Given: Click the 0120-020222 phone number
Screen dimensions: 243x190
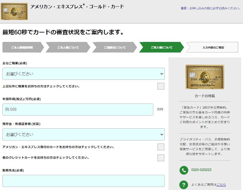Looking at the screenshot, I should point(201,170).
